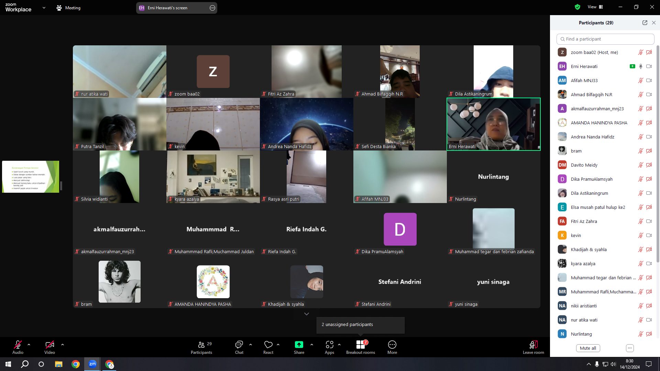Click the camera icon for Afifah MNJ33
This screenshot has height=371, width=660.
tap(649, 80)
